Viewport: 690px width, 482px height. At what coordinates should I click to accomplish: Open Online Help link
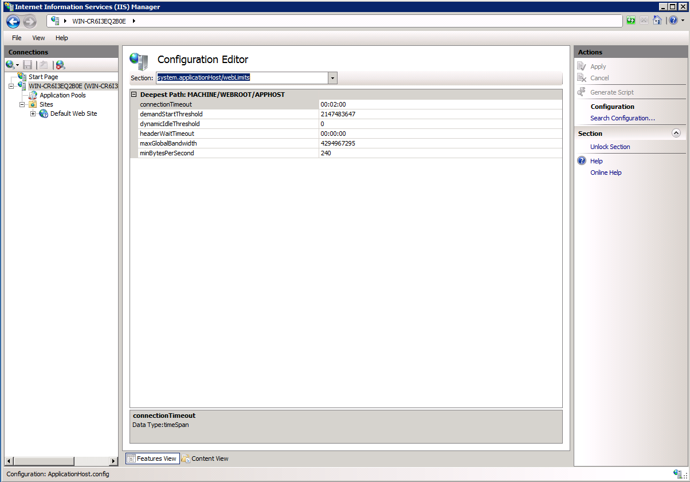tap(606, 173)
